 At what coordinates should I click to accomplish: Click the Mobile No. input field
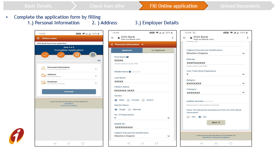click(142, 127)
